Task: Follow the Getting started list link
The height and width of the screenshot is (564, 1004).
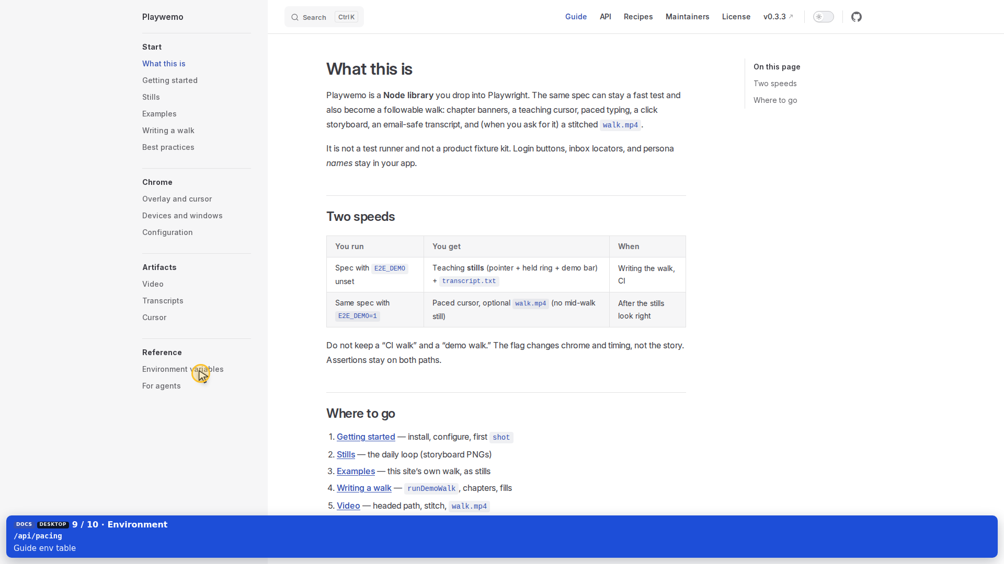Action: click(x=366, y=437)
